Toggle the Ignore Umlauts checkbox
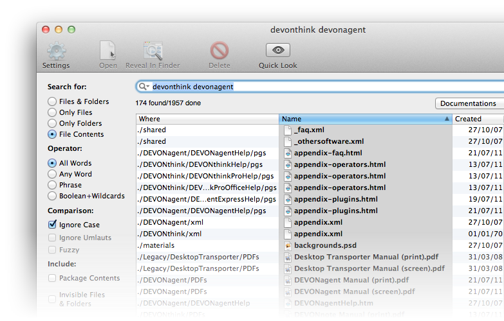This screenshot has height=321, width=504. coord(52,238)
